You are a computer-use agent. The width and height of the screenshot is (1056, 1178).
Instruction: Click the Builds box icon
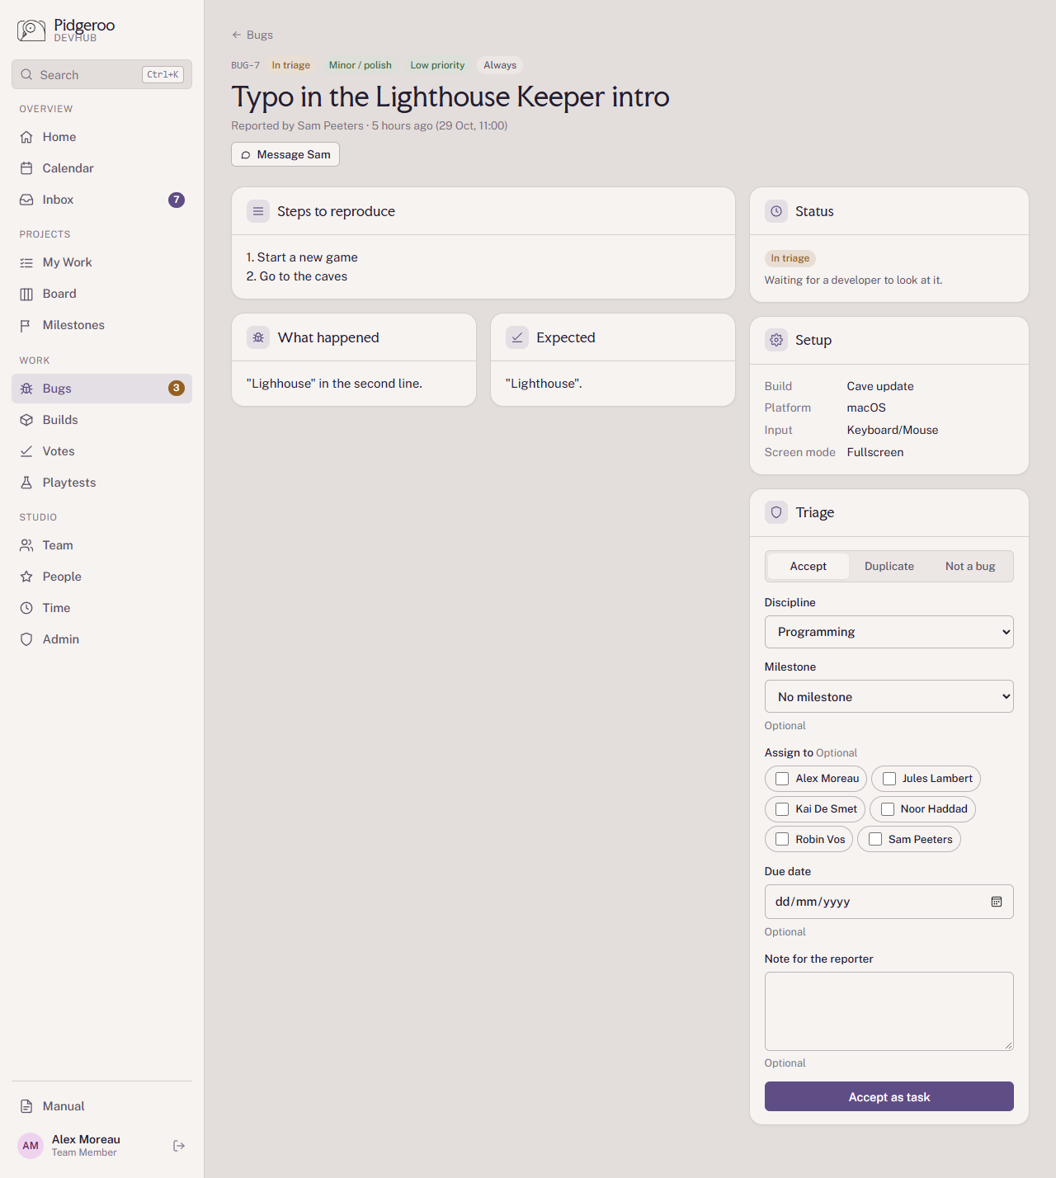click(26, 420)
